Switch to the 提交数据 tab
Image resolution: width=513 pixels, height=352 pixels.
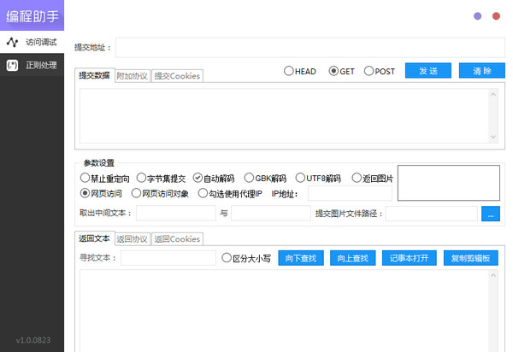click(x=94, y=75)
